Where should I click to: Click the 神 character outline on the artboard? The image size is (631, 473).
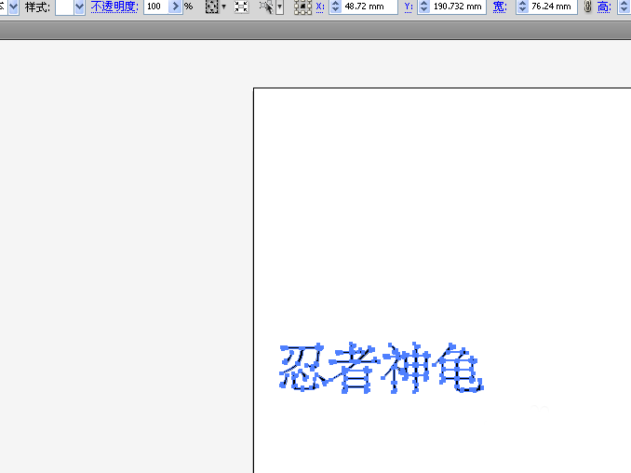(406, 368)
